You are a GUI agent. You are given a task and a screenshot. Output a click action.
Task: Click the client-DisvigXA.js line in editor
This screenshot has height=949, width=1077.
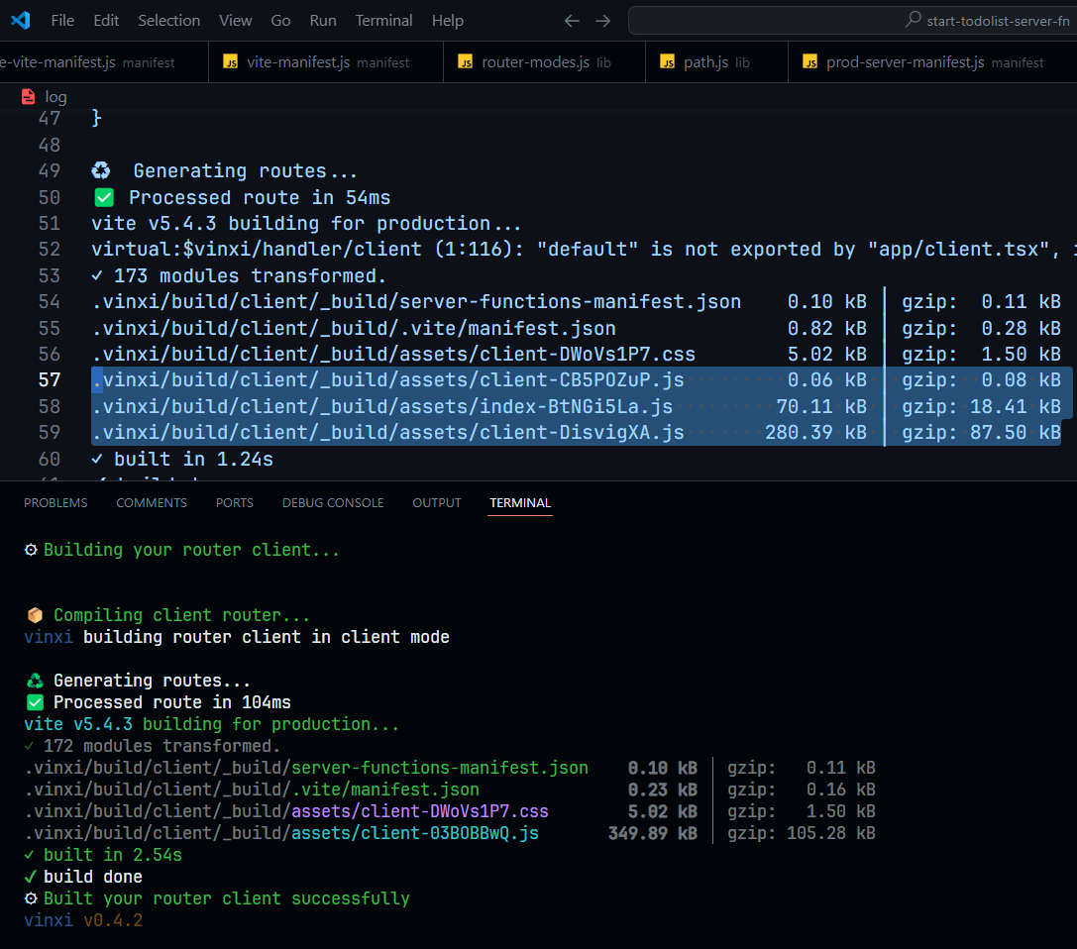388,433
